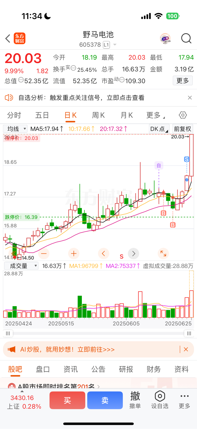Screen dimensions: 197x429
Task: Tap 跌停价: 16.39 label
Action: 21,217
